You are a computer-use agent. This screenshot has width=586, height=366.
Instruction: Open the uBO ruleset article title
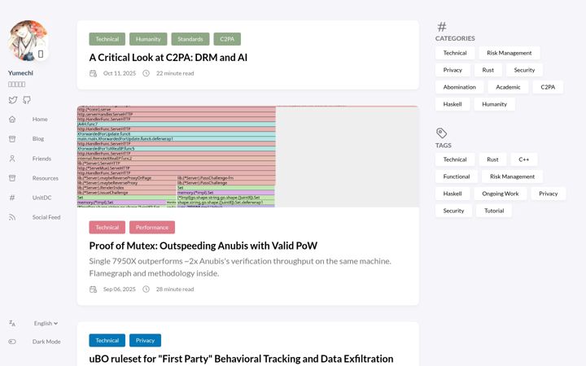coord(241,359)
